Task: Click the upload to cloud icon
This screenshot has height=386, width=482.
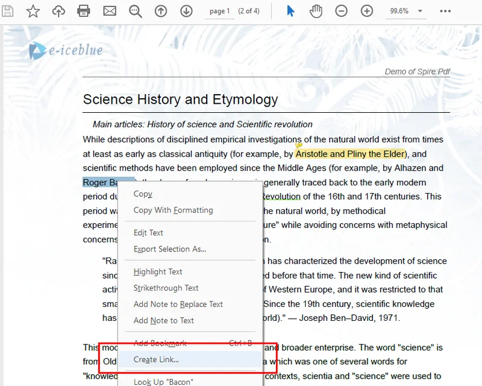Action: tap(58, 11)
